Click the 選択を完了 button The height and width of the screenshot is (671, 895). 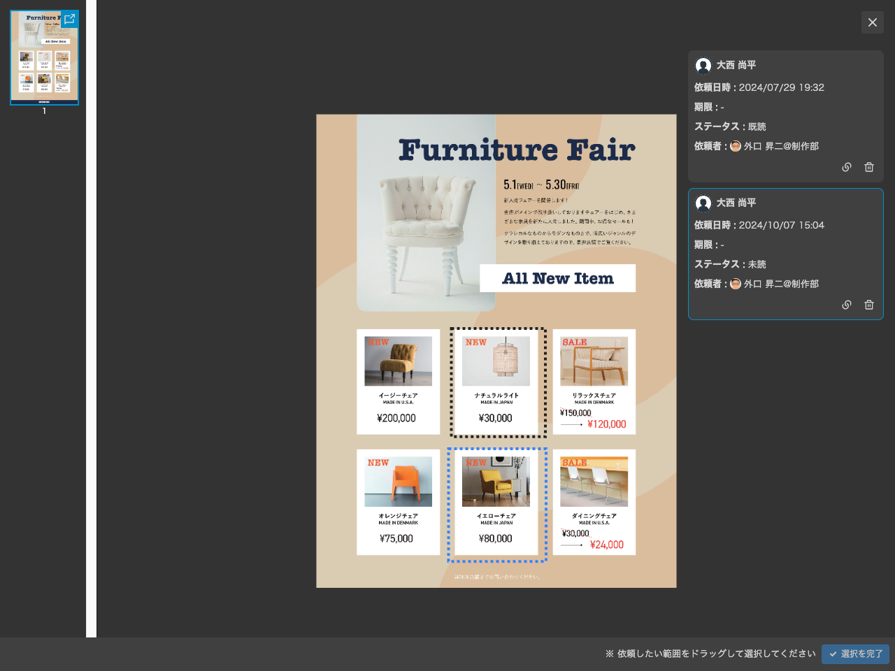point(855,654)
